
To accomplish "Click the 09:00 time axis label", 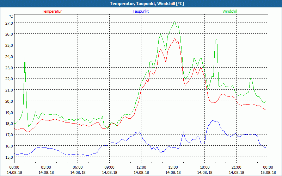I will [109, 167].
